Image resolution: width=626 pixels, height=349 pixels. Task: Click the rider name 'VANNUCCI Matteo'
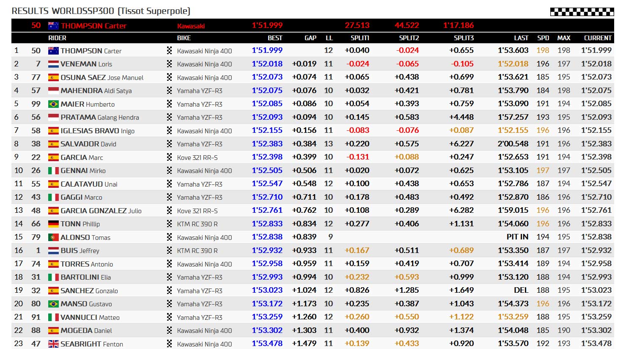point(90,317)
